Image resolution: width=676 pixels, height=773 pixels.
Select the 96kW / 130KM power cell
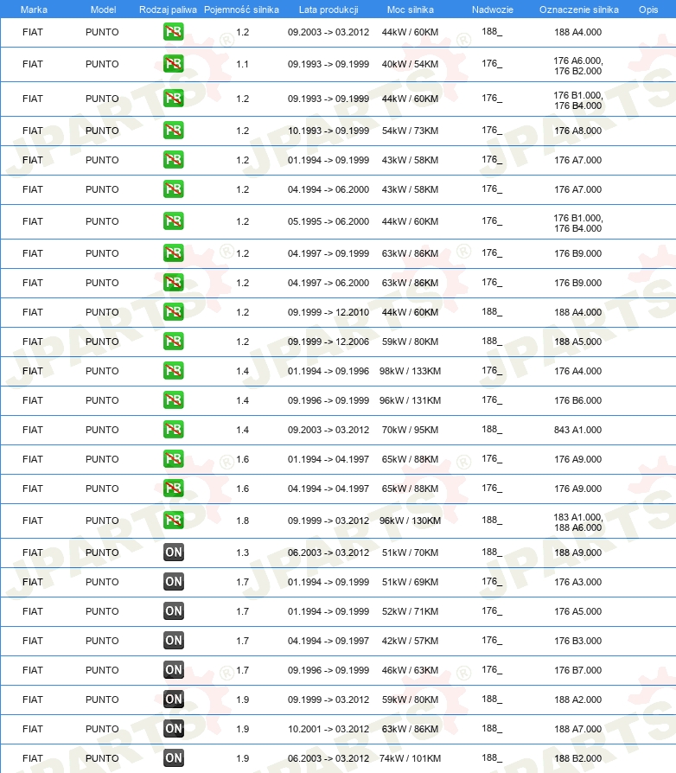410,521
